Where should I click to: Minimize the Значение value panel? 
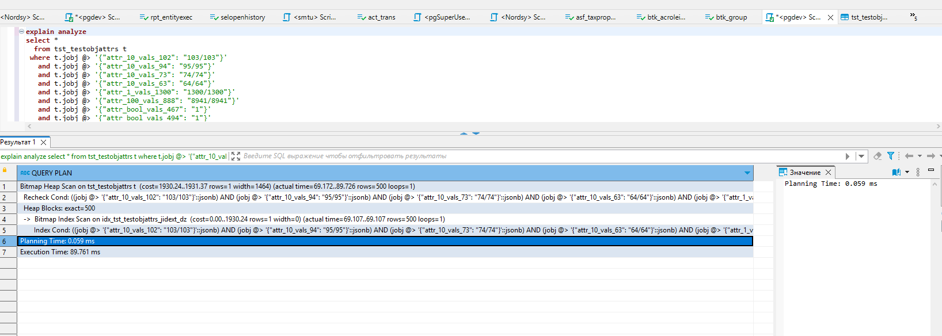tap(931, 170)
